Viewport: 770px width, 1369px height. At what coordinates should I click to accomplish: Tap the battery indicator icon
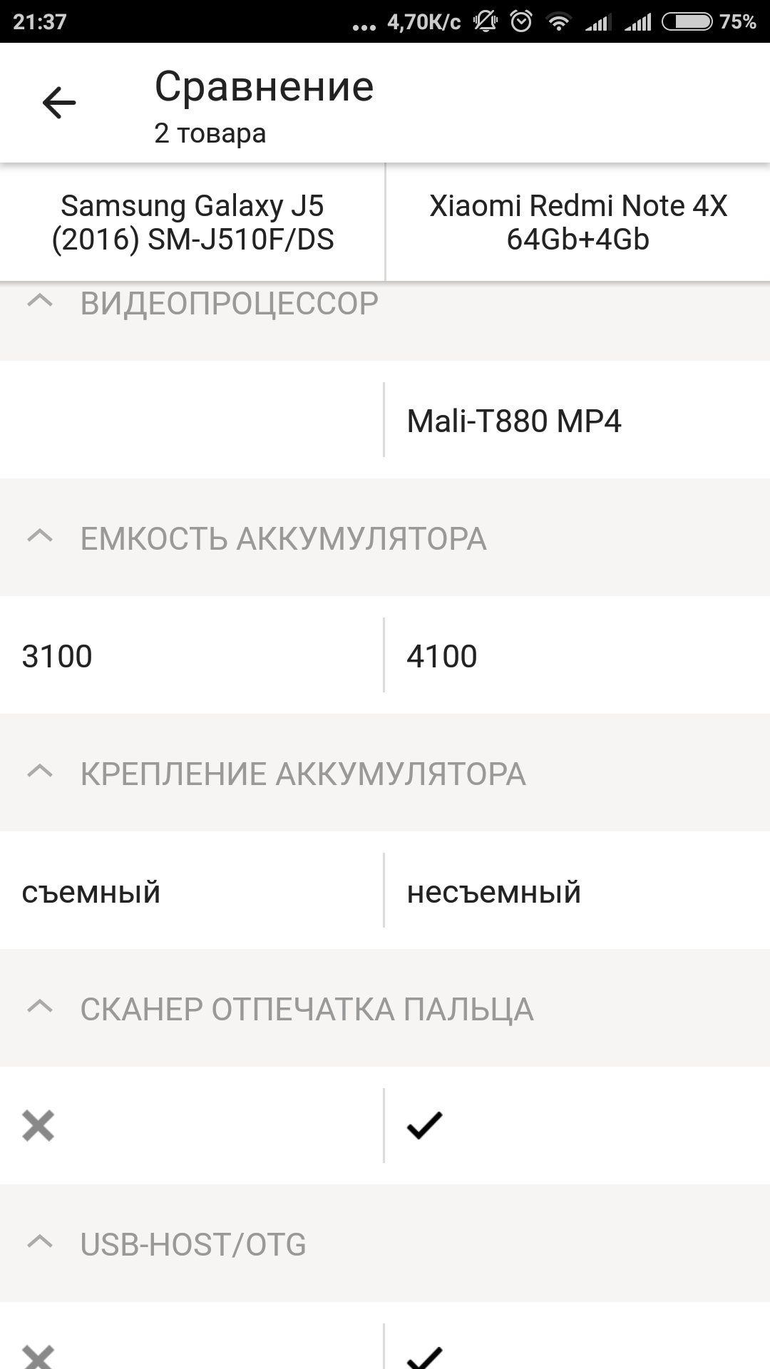[687, 22]
